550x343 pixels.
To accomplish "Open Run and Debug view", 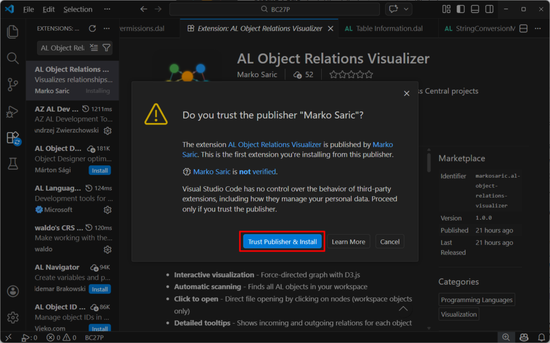I will click(12, 111).
